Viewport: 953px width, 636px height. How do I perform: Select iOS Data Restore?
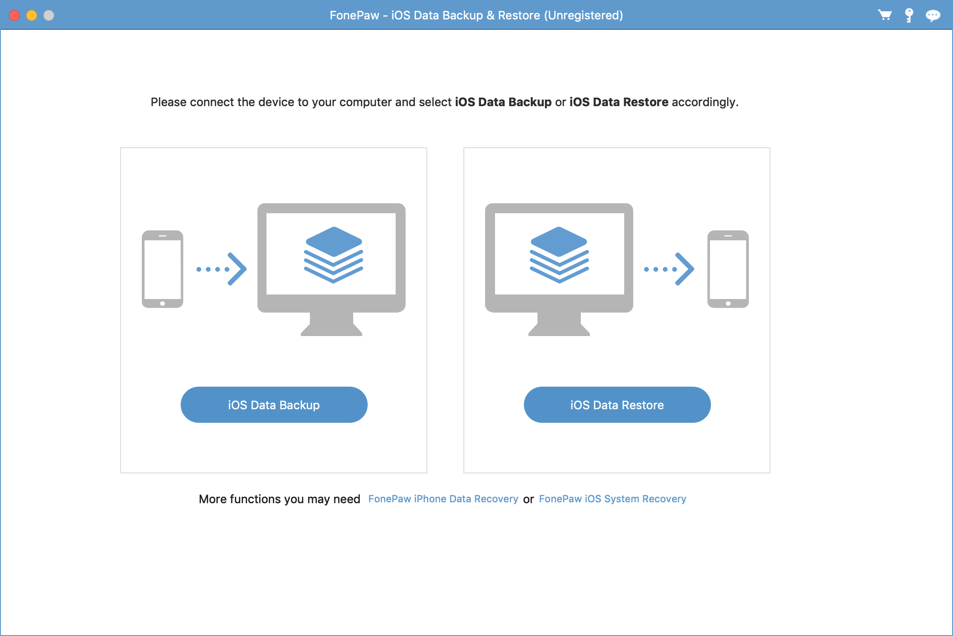[x=617, y=405]
